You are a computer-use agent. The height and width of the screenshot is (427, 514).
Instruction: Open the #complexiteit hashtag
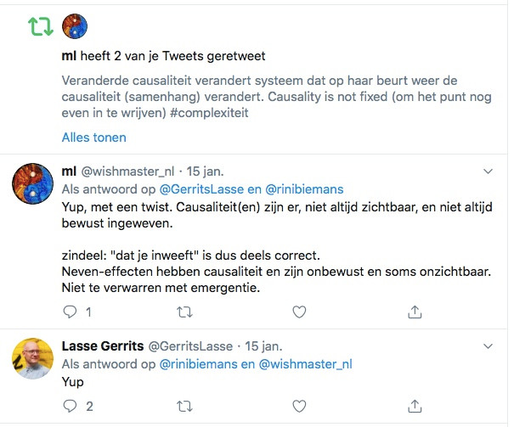209,113
